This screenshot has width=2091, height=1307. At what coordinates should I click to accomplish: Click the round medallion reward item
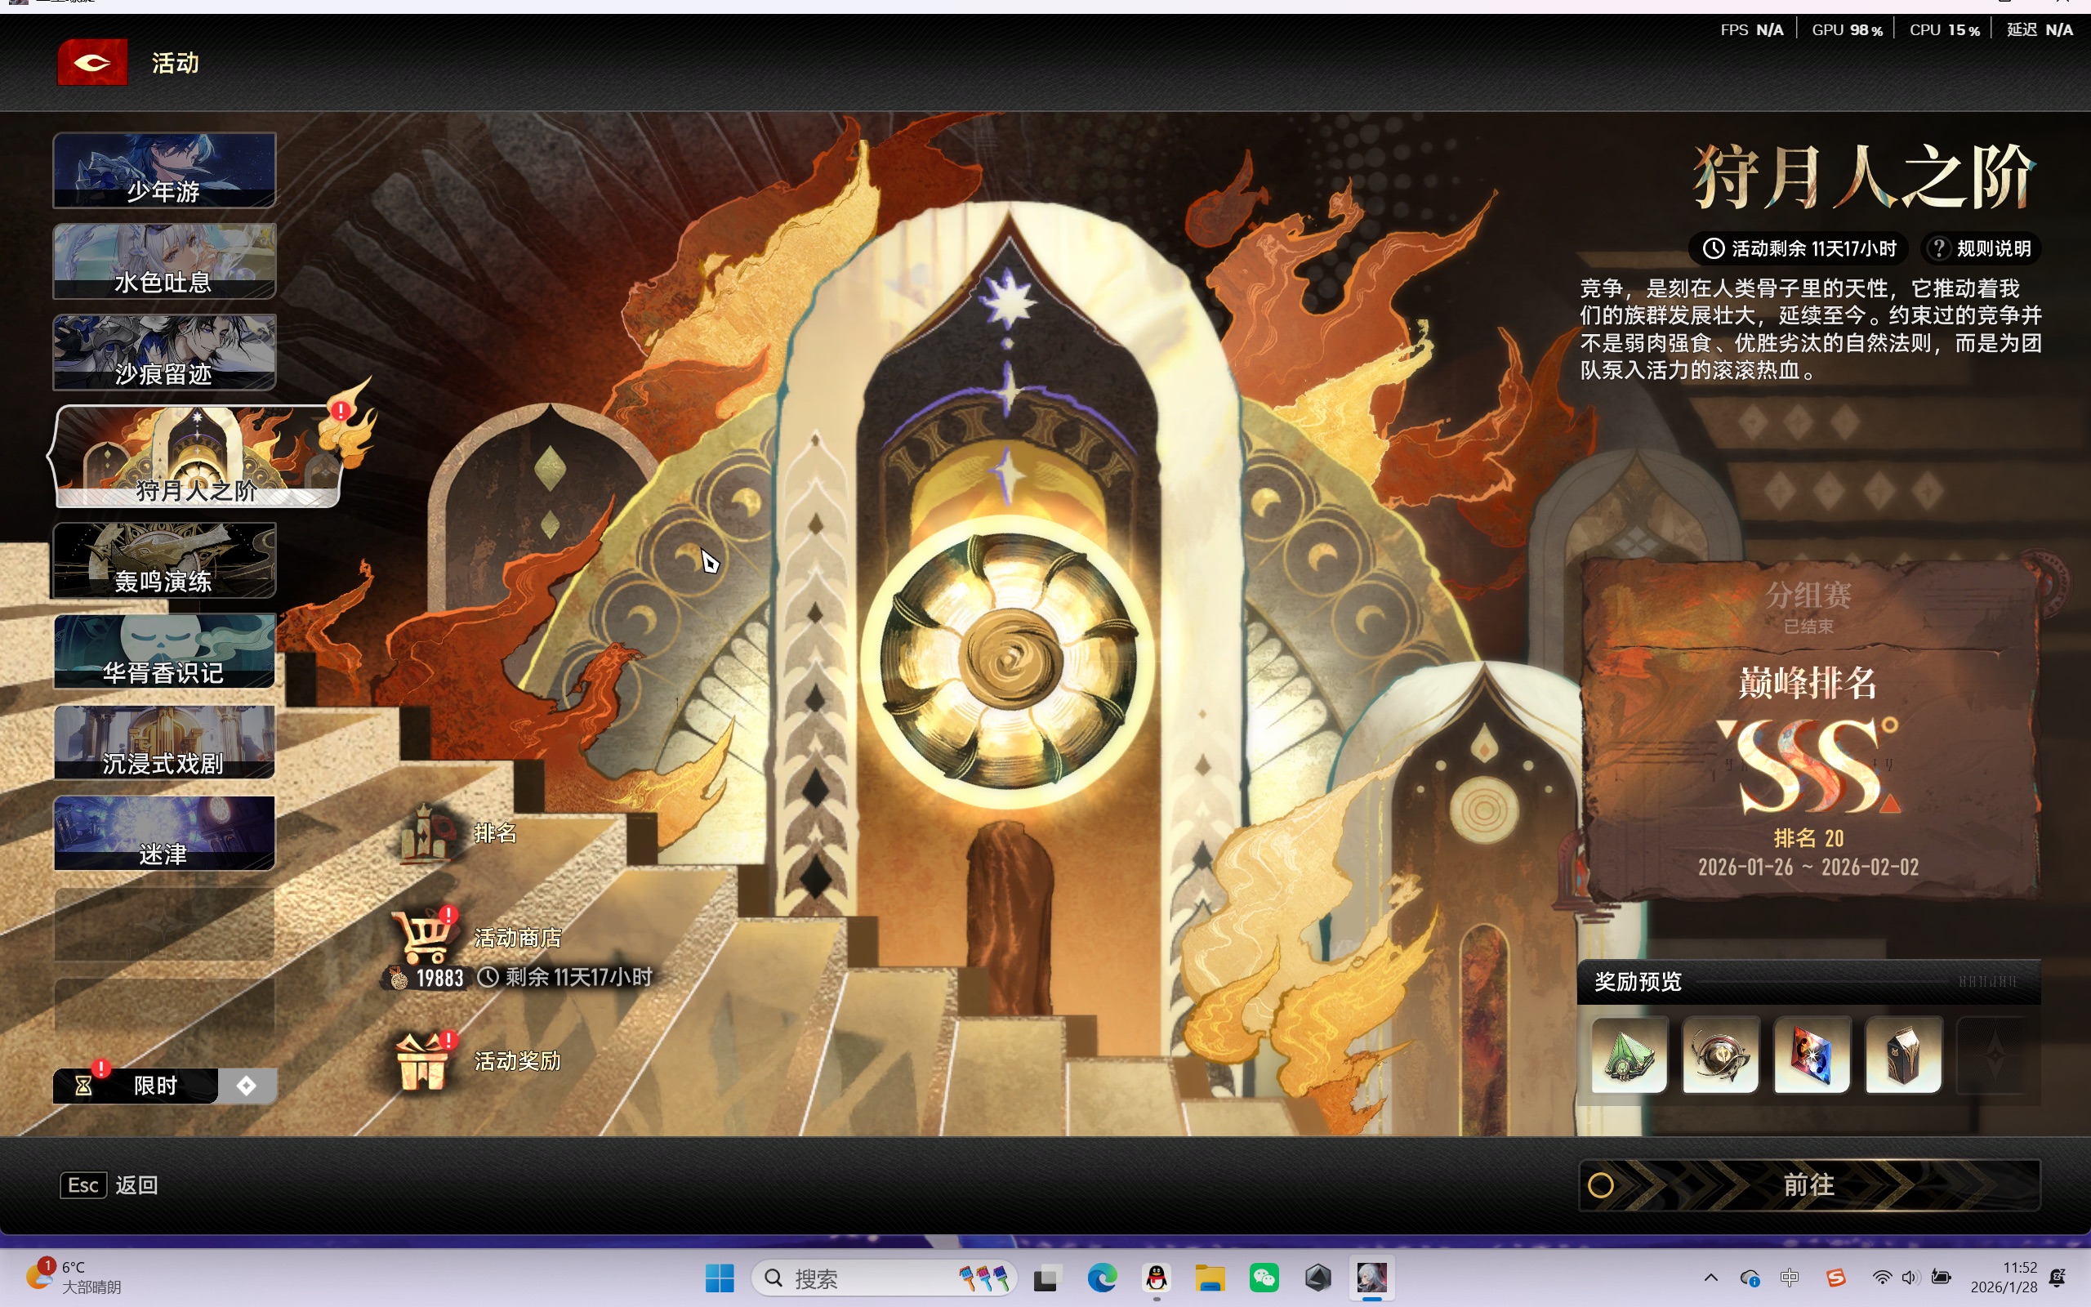(1720, 1055)
